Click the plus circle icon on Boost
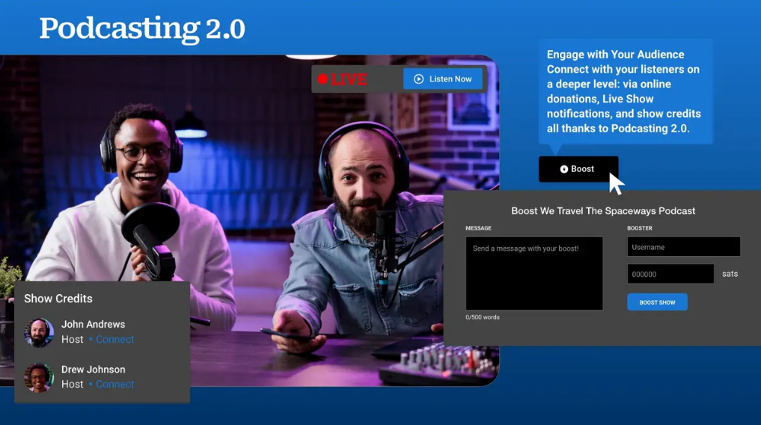 click(x=564, y=169)
